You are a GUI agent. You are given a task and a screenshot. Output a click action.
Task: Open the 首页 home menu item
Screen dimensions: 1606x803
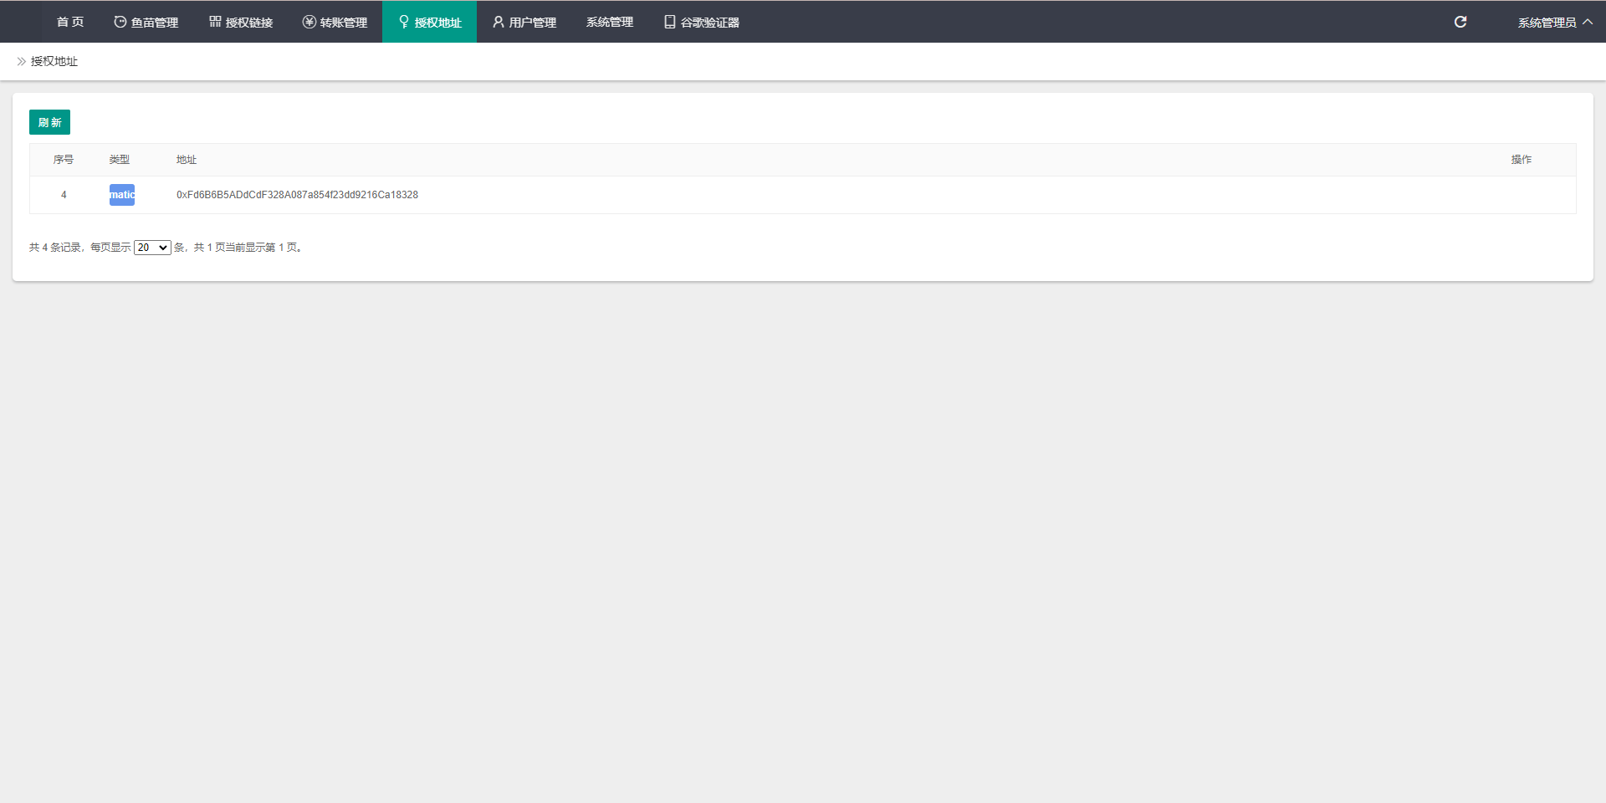pyautogui.click(x=70, y=22)
